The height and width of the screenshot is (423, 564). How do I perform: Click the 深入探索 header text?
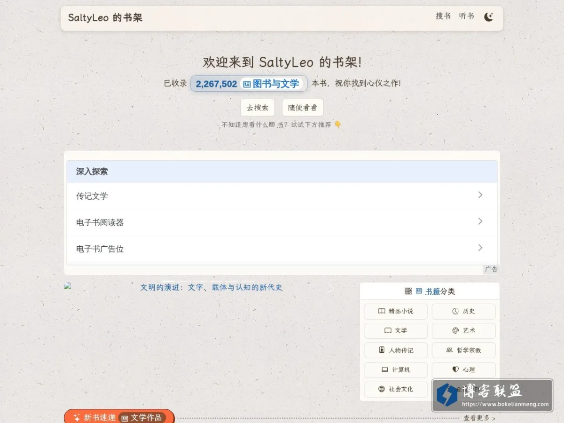tap(92, 172)
